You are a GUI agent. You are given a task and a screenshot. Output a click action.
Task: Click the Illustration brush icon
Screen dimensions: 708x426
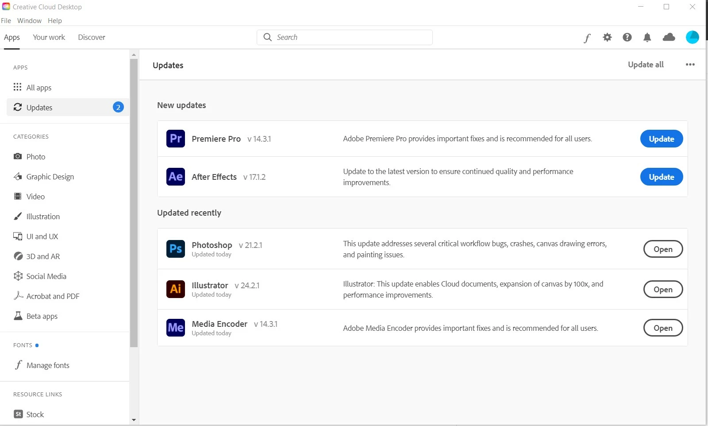coord(18,216)
